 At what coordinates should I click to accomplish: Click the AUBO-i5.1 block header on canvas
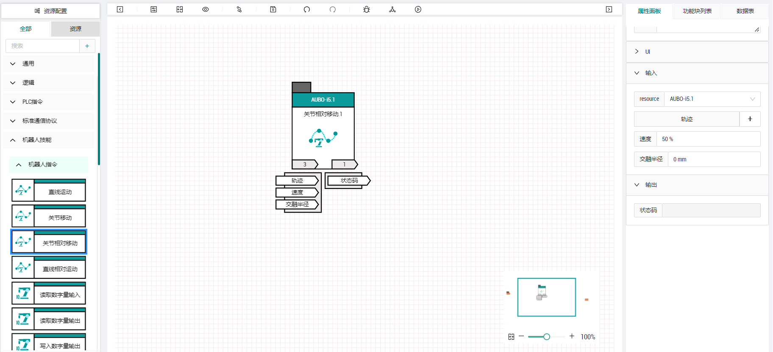click(x=323, y=100)
